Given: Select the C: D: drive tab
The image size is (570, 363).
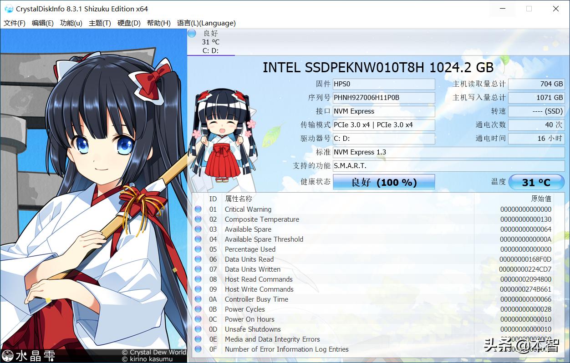Looking at the screenshot, I should [211, 42].
